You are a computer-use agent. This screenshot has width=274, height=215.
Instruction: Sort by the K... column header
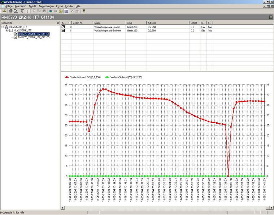(x=66, y=23)
